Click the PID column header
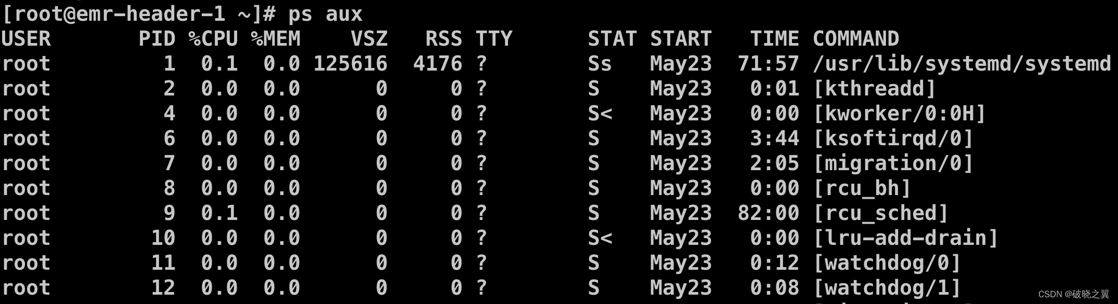Screen dimensions: 1118x304 point(157,39)
